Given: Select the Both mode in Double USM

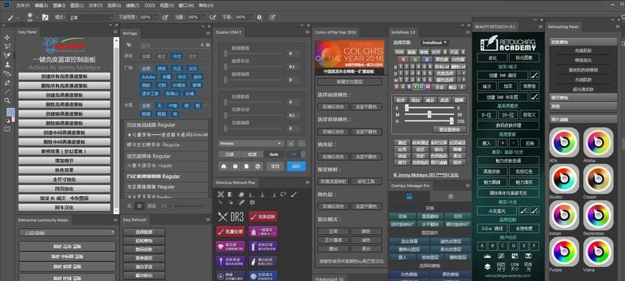Looking at the screenshot, I should point(275,155).
